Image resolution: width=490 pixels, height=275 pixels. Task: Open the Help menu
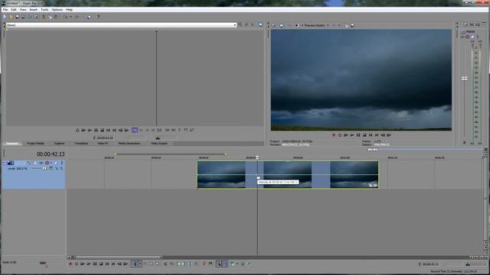tap(69, 10)
